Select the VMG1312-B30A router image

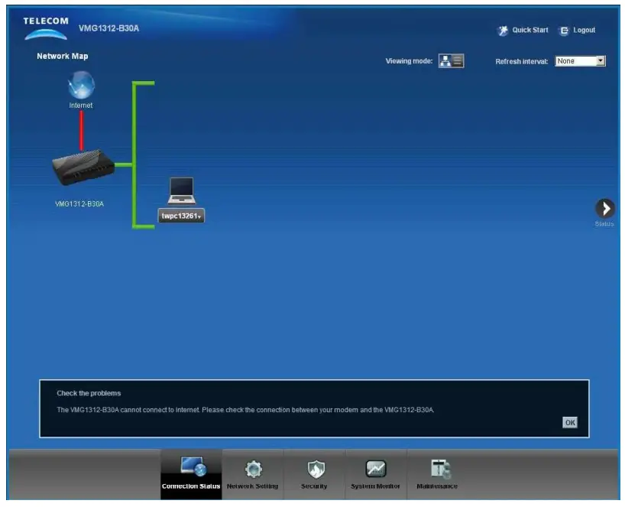click(x=83, y=167)
